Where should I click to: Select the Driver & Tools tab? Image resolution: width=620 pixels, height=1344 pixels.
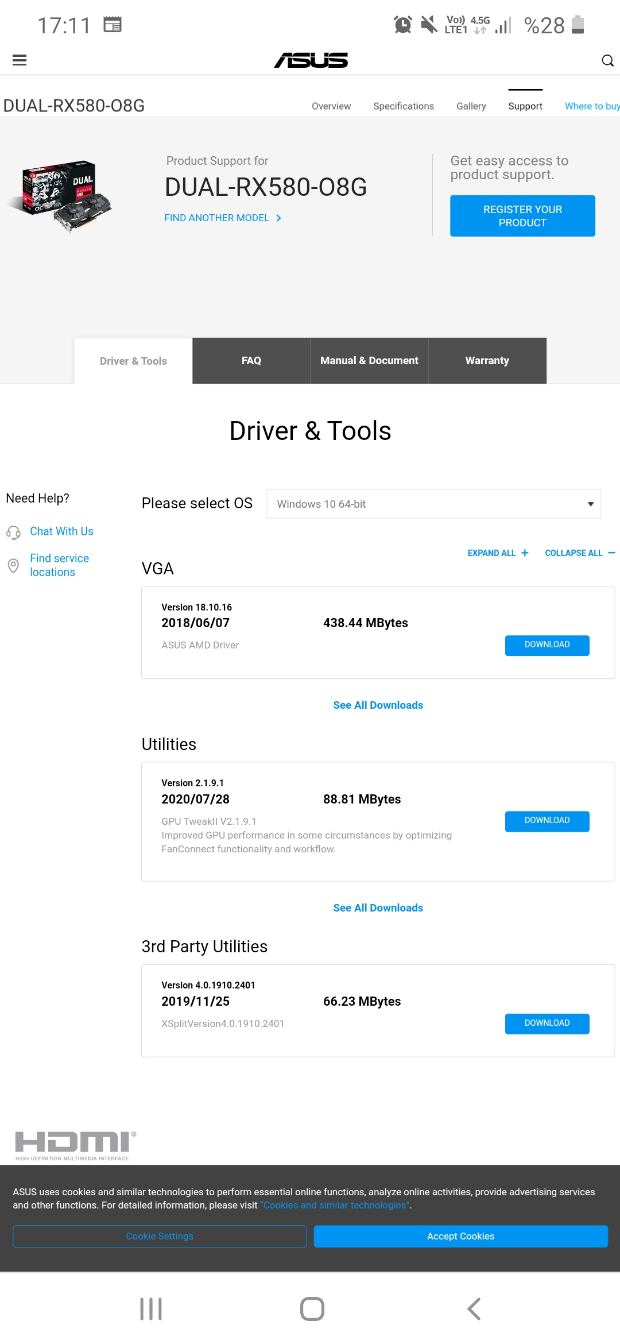tap(133, 361)
